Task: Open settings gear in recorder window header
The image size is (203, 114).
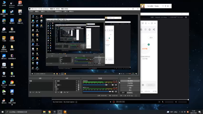Action: pyautogui.click(x=186, y=17)
